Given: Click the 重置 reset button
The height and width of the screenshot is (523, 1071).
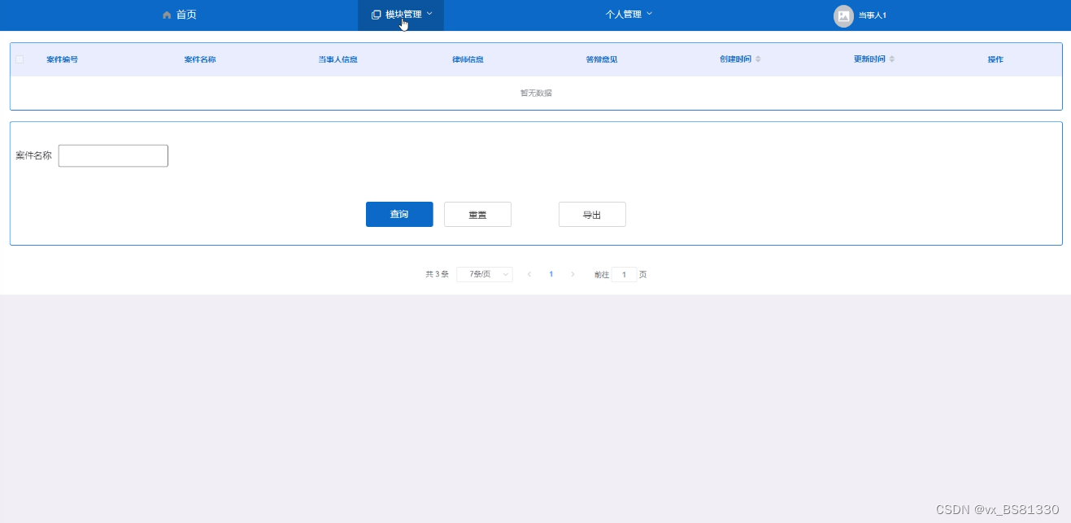Looking at the screenshot, I should pyautogui.click(x=477, y=214).
